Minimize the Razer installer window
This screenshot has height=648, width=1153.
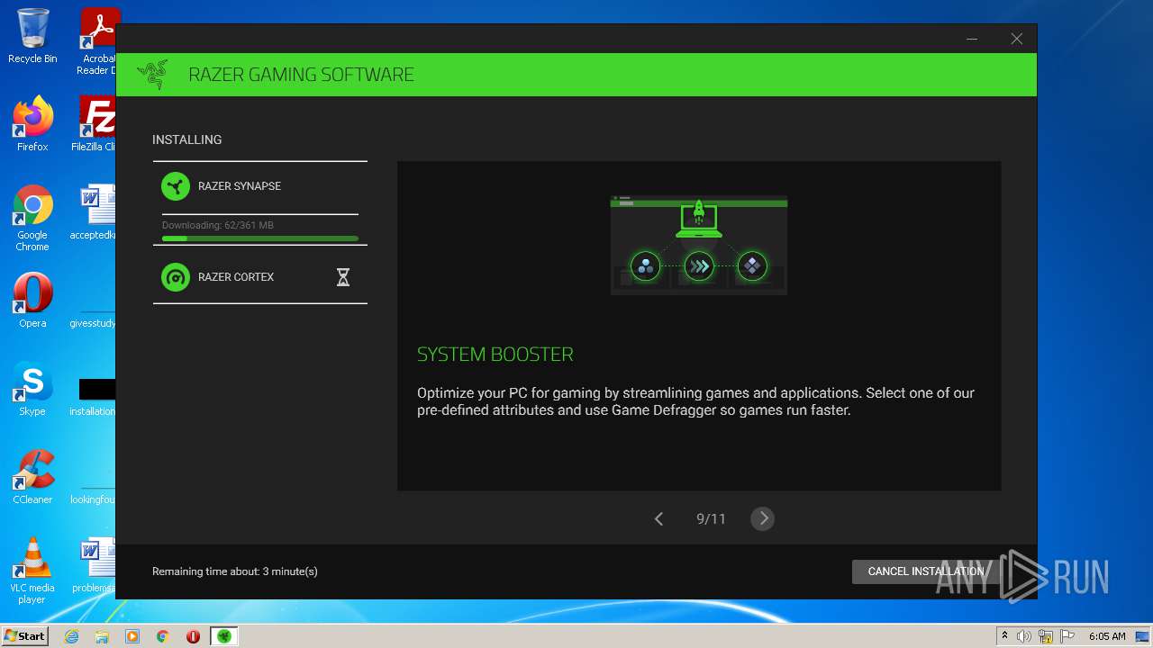coord(972,39)
